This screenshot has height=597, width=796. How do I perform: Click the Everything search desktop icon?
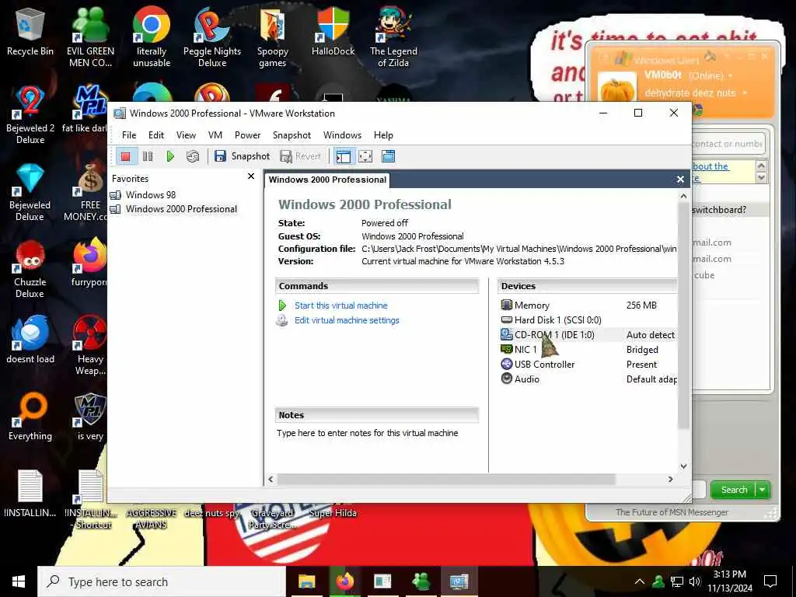(x=30, y=417)
